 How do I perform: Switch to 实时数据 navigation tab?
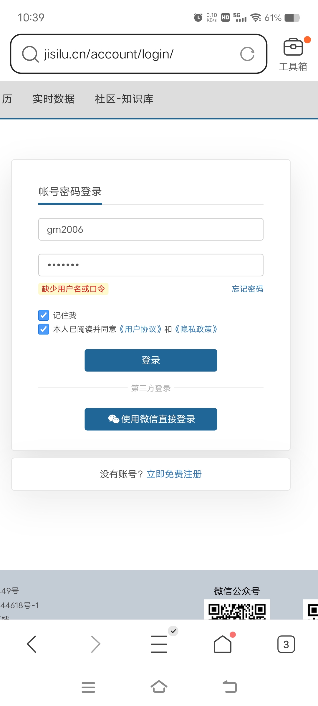(53, 99)
